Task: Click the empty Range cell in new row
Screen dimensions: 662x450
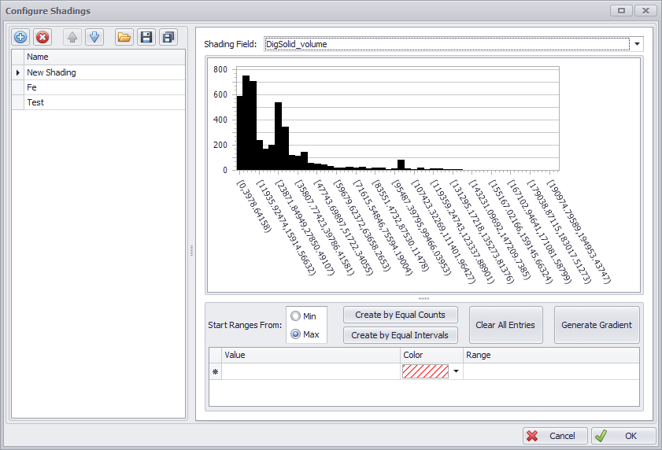Action: pyautogui.click(x=551, y=371)
